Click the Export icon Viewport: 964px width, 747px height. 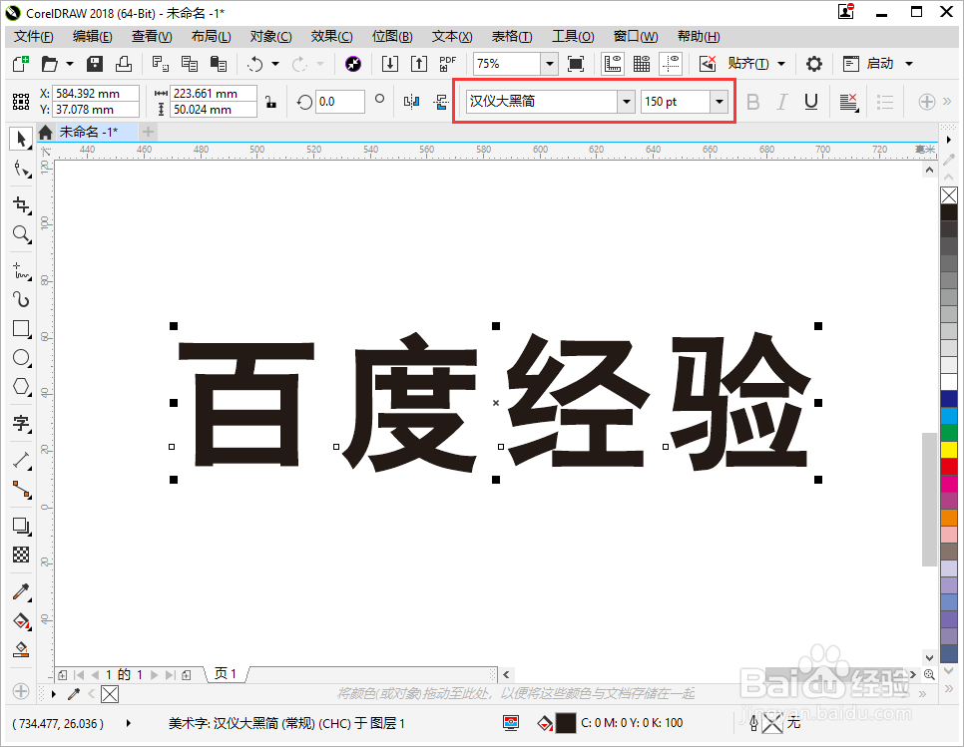tap(419, 63)
